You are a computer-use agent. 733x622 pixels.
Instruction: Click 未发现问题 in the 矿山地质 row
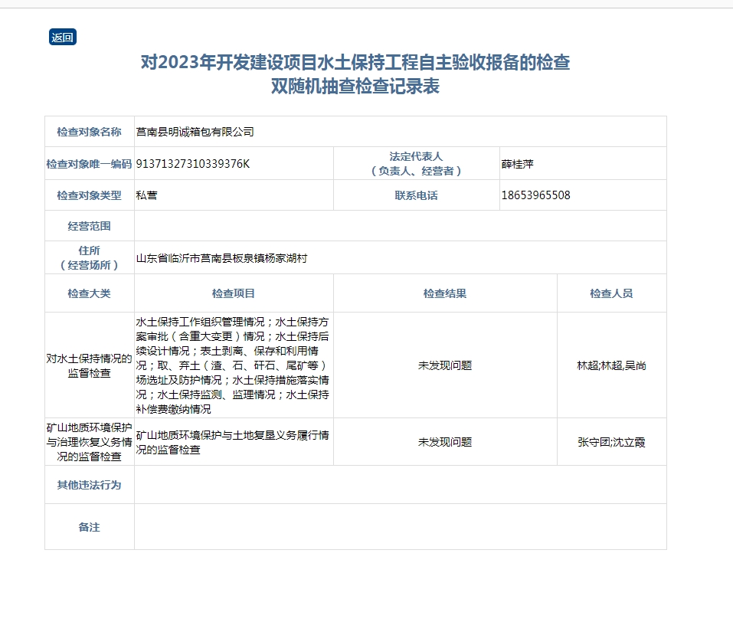[445, 443]
